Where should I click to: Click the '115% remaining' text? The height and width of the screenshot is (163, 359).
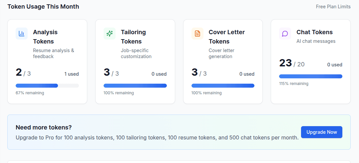click(294, 84)
